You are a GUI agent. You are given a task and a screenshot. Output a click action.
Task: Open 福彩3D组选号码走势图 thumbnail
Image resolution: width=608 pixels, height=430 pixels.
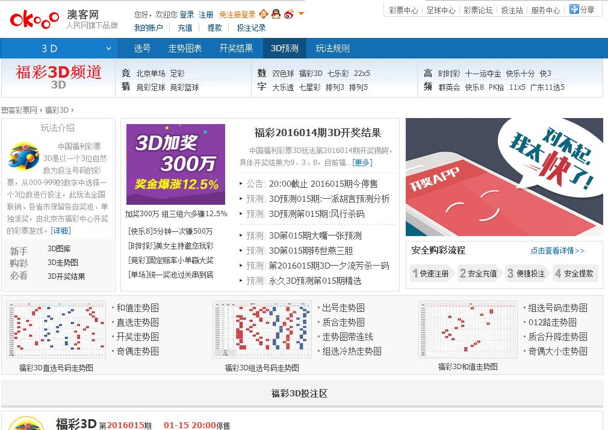[262, 329]
